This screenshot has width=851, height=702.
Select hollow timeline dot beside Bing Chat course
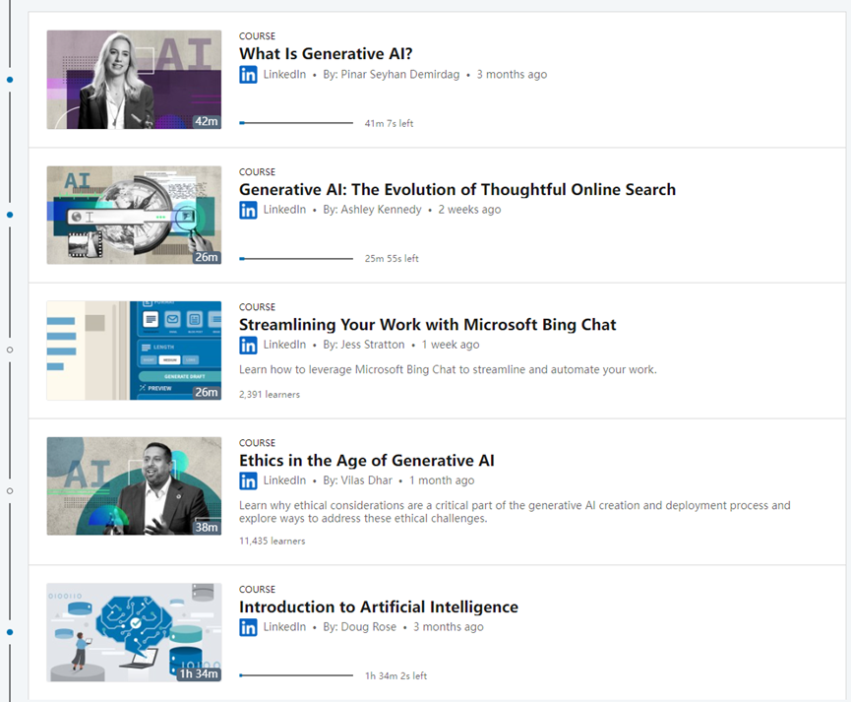(x=10, y=350)
